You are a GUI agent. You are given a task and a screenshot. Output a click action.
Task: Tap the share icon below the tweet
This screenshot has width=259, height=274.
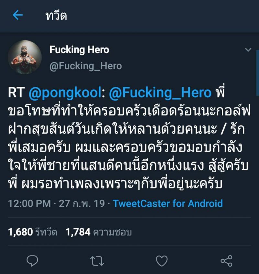[226, 260]
